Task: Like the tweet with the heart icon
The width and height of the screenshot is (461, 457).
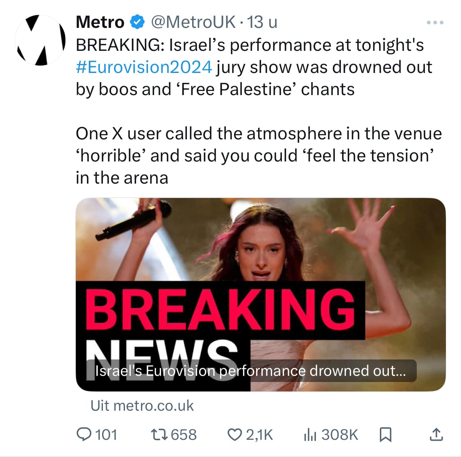Action: tap(234, 434)
